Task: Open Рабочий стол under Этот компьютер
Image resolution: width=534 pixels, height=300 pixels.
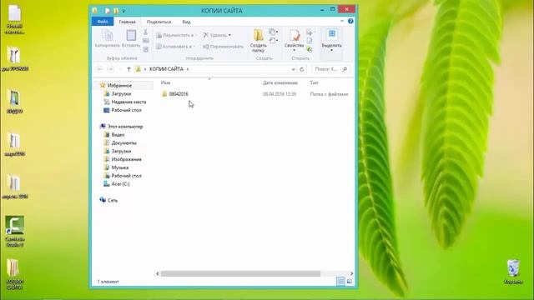Action: pyautogui.click(x=126, y=175)
